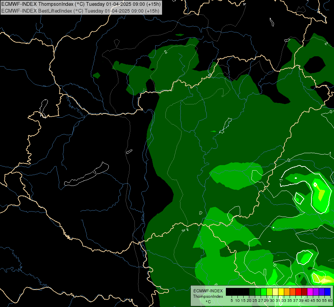The width and height of the screenshot is (334, 307).
Task: Click the 'ECMWF-INDEX' label inside the legend
Action: (208, 291)
